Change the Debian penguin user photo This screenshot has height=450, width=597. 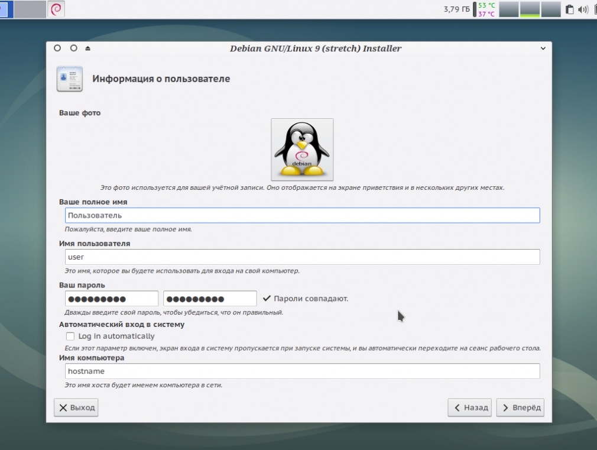pyautogui.click(x=302, y=150)
